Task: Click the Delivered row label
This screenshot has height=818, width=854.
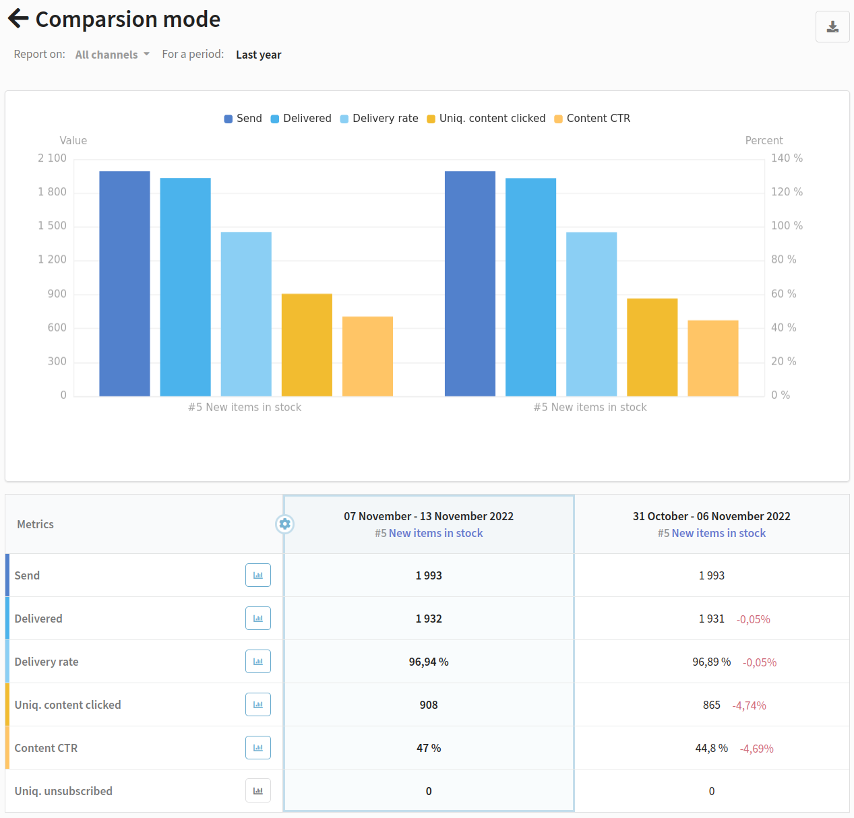Action: coord(38,619)
